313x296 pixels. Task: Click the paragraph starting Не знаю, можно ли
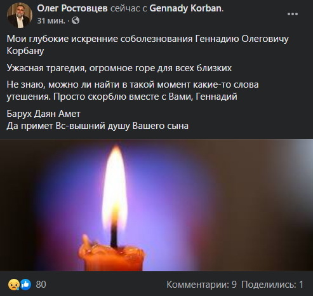[133, 91]
